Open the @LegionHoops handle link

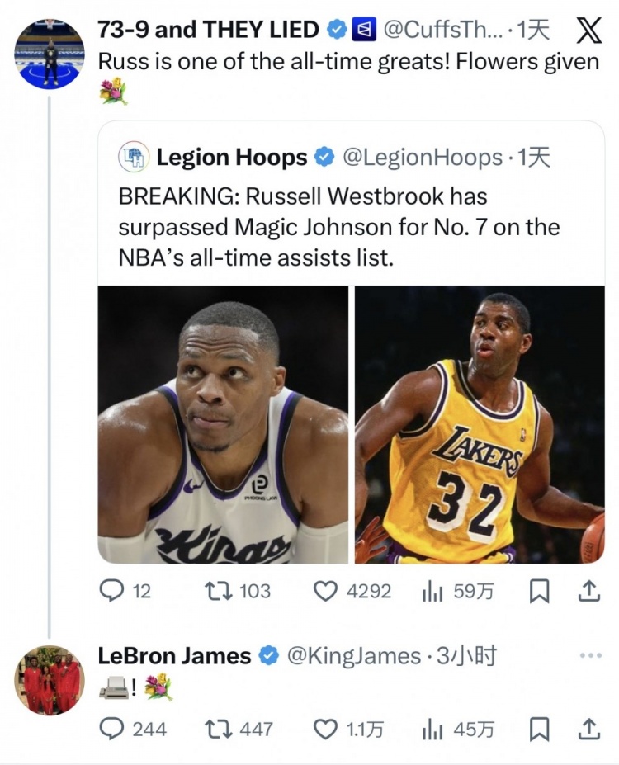pyautogui.click(x=422, y=157)
